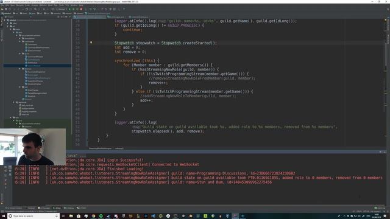Image resolution: width=390 pixels, height=219 pixels.
Task: Open the Event Log tool window
Action: coord(380,208)
